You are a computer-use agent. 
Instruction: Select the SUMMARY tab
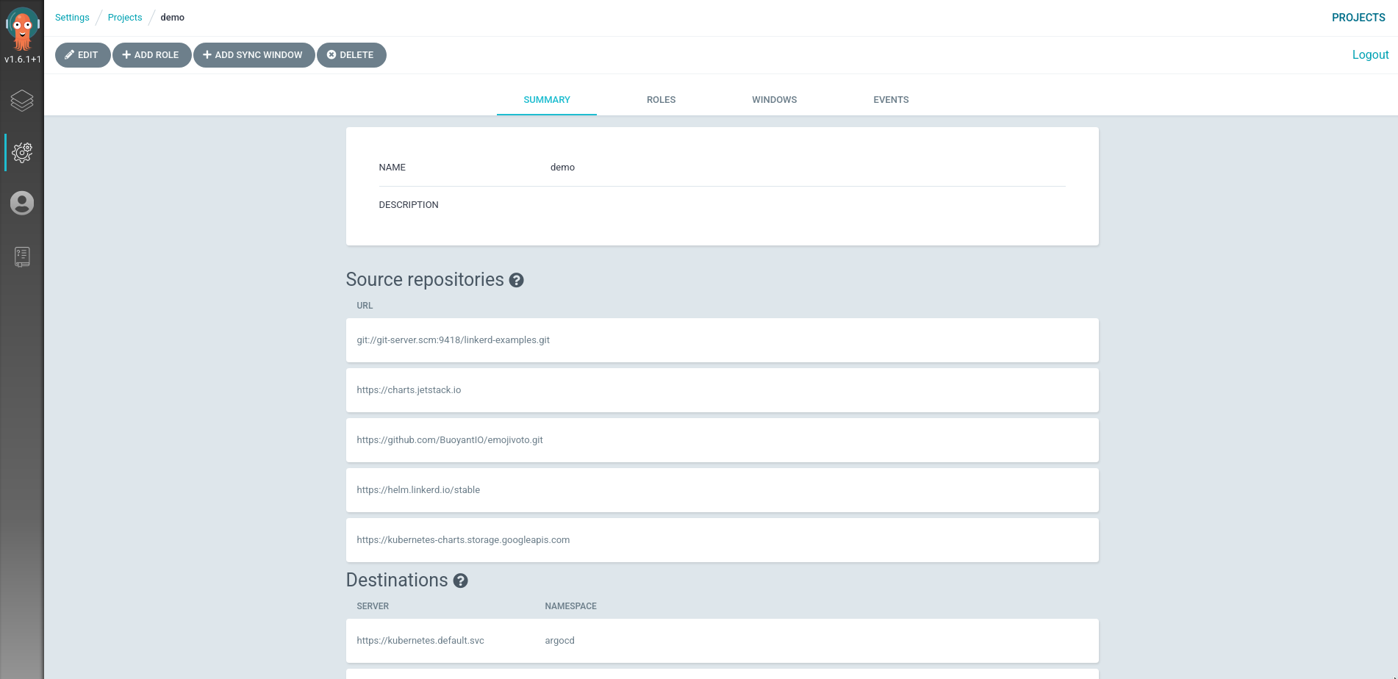point(547,99)
